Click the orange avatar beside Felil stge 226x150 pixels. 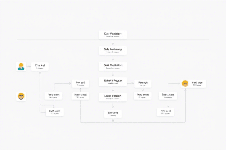(x=185, y=84)
